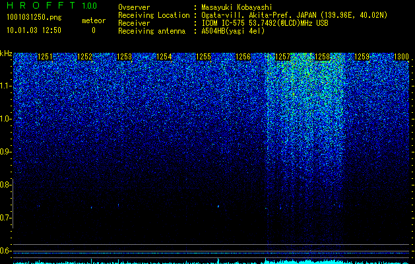This screenshot has height=264, width=415.
Task: Click the 0.8 kHz axis label
Action: click(x=5, y=185)
